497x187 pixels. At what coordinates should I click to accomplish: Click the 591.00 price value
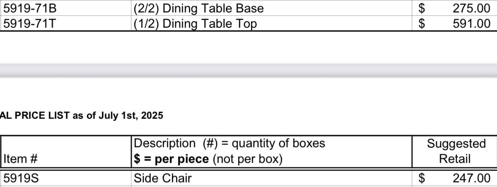pos(472,24)
